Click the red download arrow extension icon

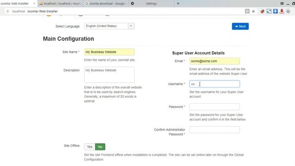(x=282, y=11)
